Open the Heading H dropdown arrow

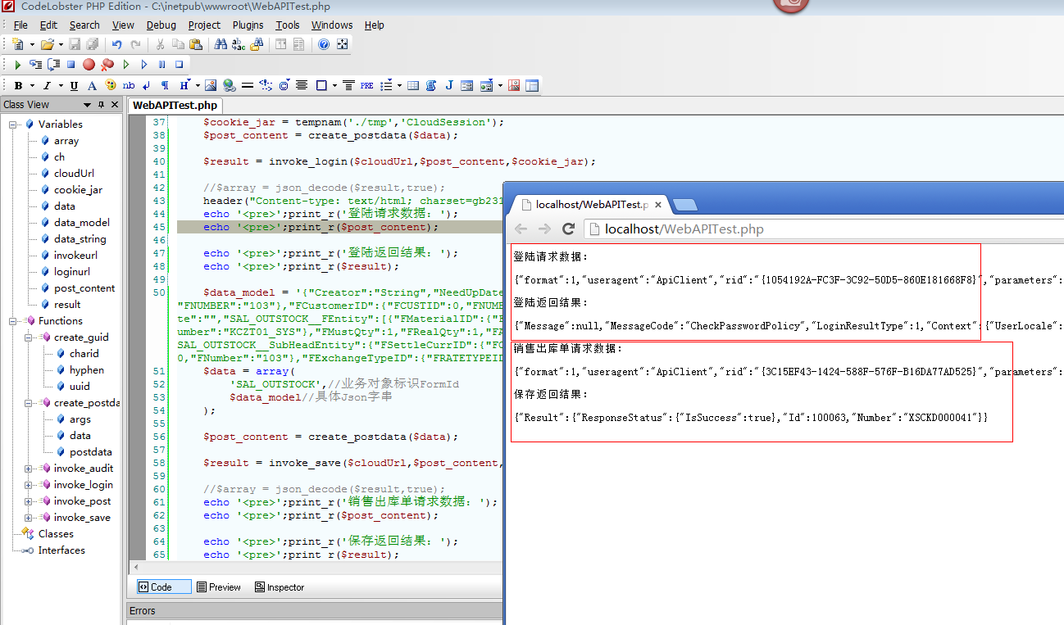(x=198, y=86)
